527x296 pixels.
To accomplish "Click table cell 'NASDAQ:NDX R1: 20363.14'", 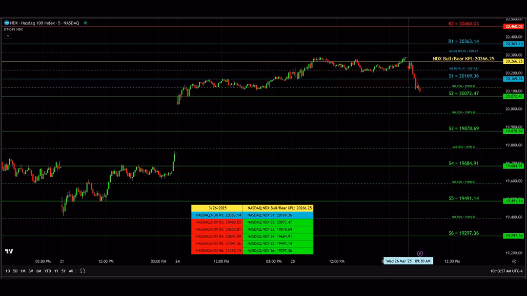I will click(217, 215).
